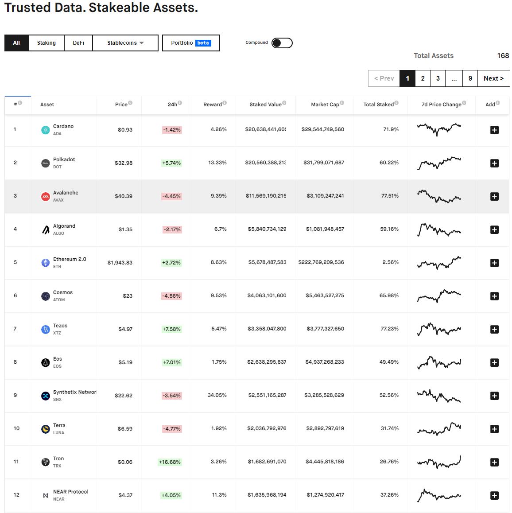The image size is (512, 513).
Task: Jump to page 9 of assets
Action: click(470, 78)
